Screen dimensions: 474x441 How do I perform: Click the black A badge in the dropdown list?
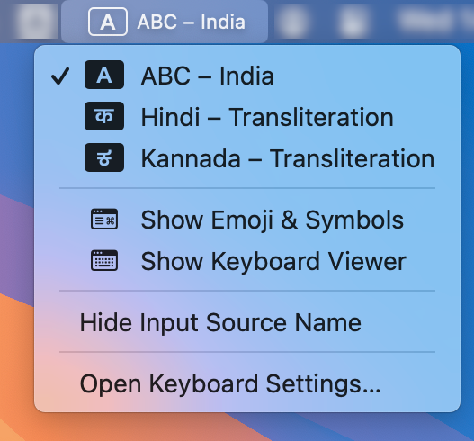104,75
